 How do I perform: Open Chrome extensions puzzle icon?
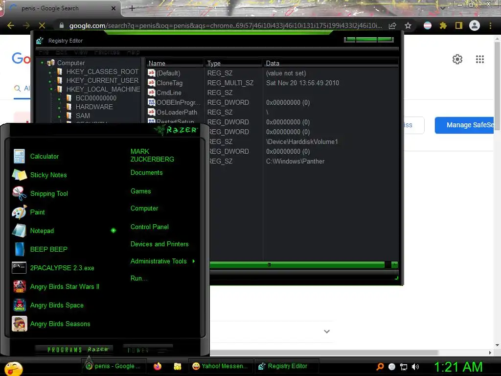coord(443,25)
